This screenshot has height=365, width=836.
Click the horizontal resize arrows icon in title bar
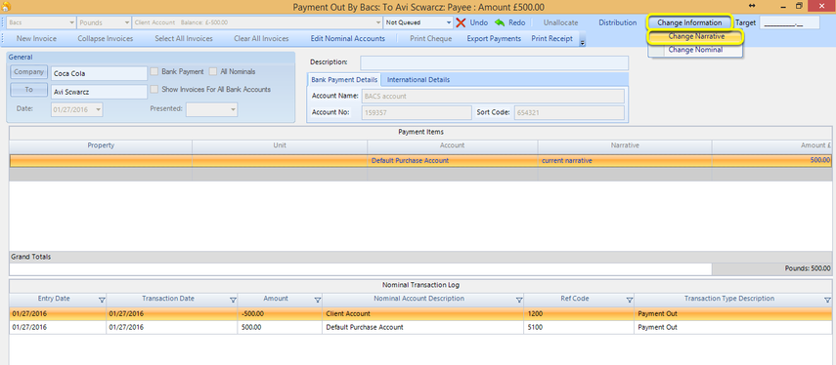(x=752, y=5)
